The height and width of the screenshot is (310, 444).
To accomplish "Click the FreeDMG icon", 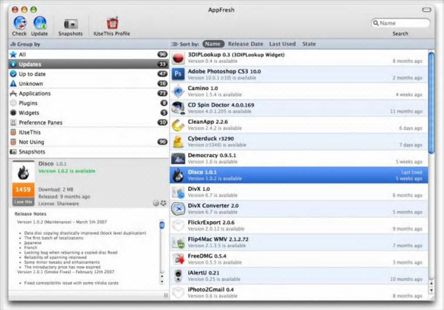I will [x=178, y=259].
